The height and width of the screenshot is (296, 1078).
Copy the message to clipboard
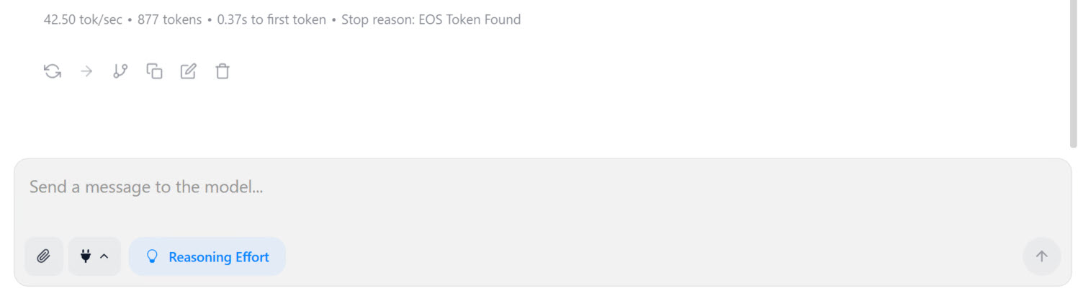(x=154, y=71)
